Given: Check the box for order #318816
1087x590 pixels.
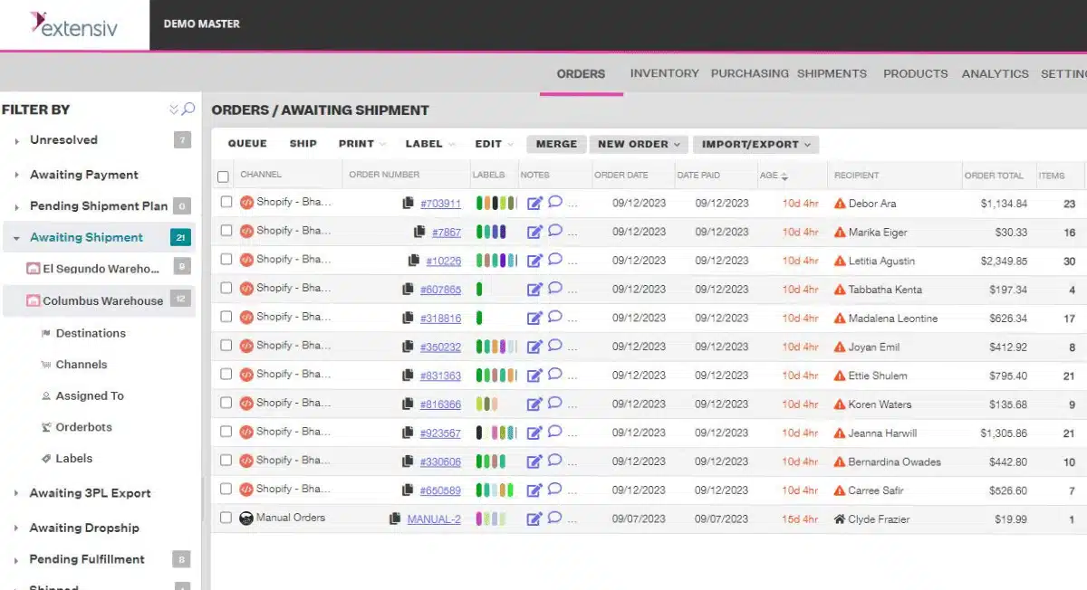Looking at the screenshot, I should (x=226, y=318).
